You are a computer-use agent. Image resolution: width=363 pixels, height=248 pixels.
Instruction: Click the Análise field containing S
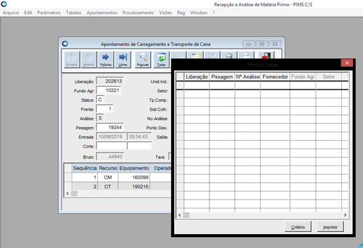point(100,118)
